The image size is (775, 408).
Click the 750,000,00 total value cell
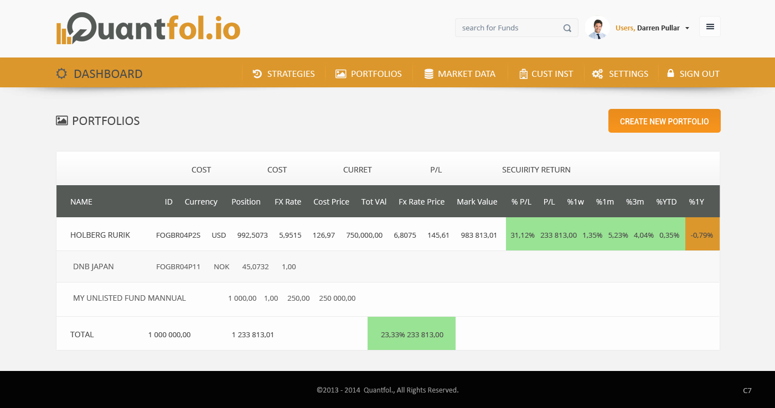(x=364, y=235)
